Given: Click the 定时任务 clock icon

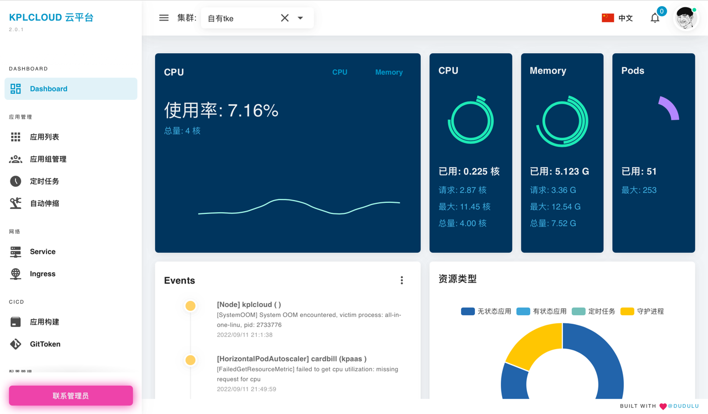Looking at the screenshot, I should coord(15,181).
